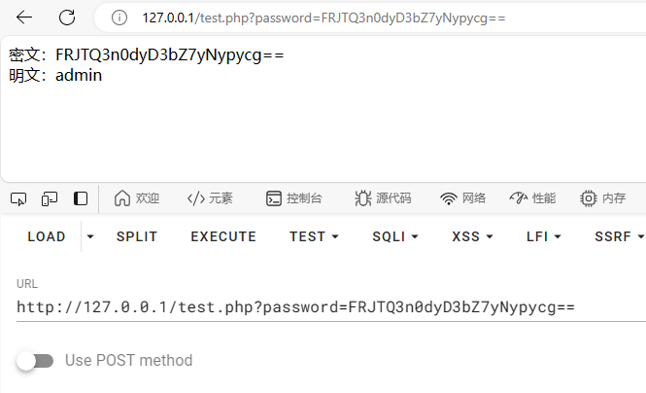Expand the LOAD dropdown arrow
Screen dimensions: 646x393
[90, 236]
